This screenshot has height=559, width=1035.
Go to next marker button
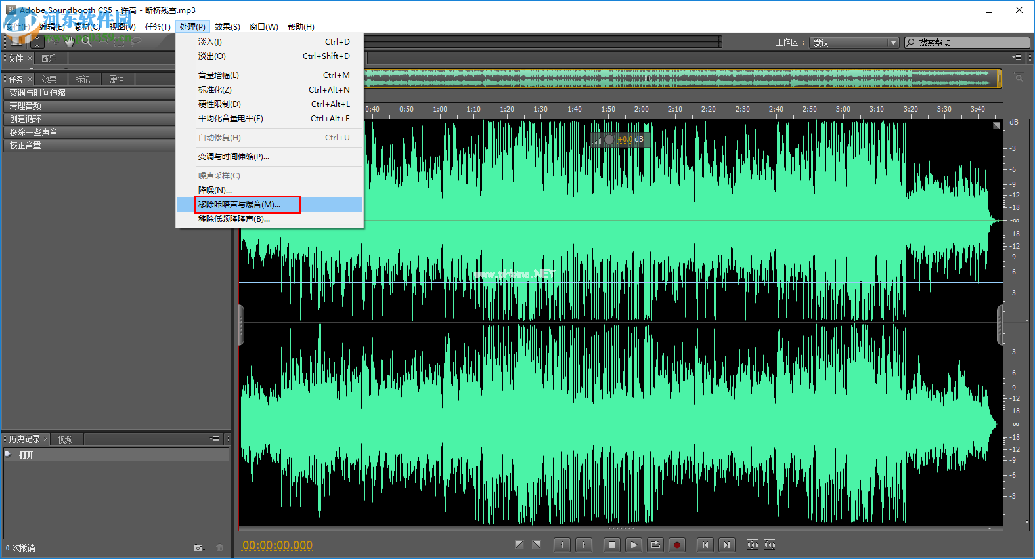pyautogui.click(x=726, y=545)
